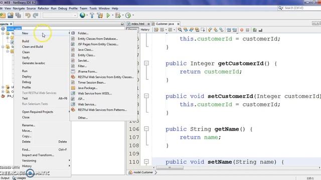Collapse the setName method fold
Screen dimensions: 321x180
(146, 161)
